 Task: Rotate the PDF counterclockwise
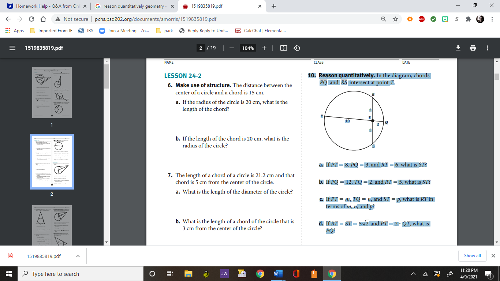click(296, 48)
